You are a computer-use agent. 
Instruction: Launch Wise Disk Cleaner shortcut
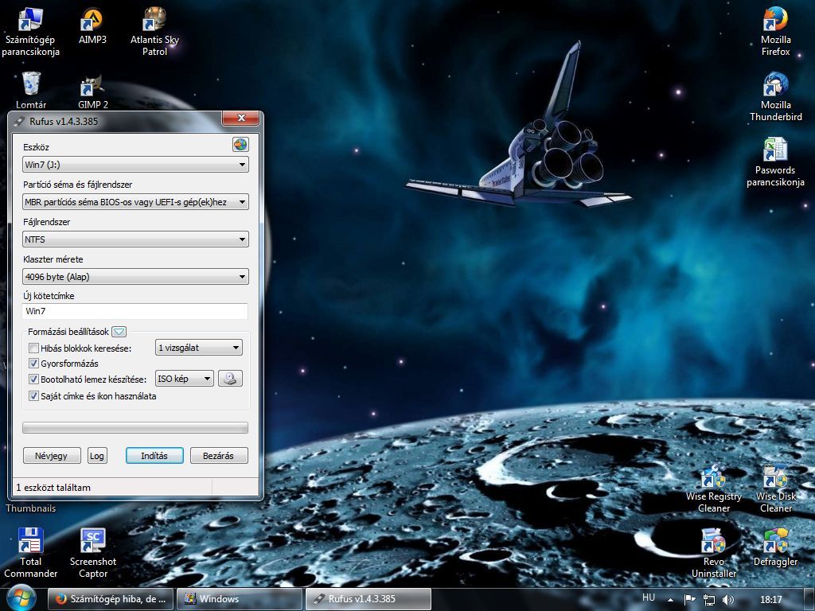775,489
